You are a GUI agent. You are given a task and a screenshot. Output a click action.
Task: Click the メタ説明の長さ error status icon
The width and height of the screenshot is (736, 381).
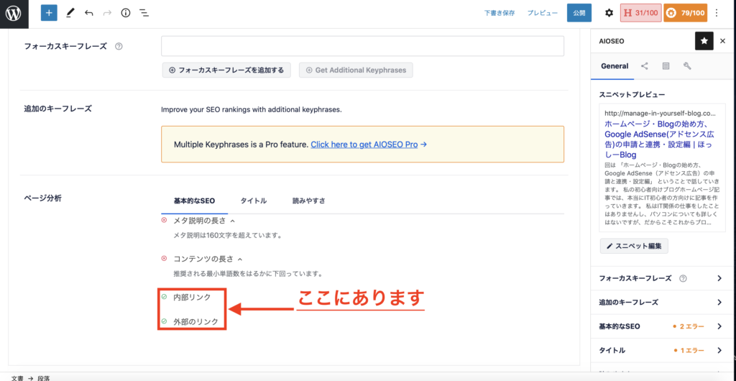[164, 220]
